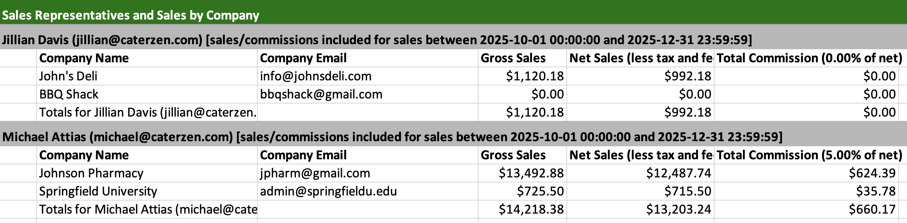907x223 pixels.
Task: Click the "Totals for Jillian Davis" cell
Action: [147, 112]
